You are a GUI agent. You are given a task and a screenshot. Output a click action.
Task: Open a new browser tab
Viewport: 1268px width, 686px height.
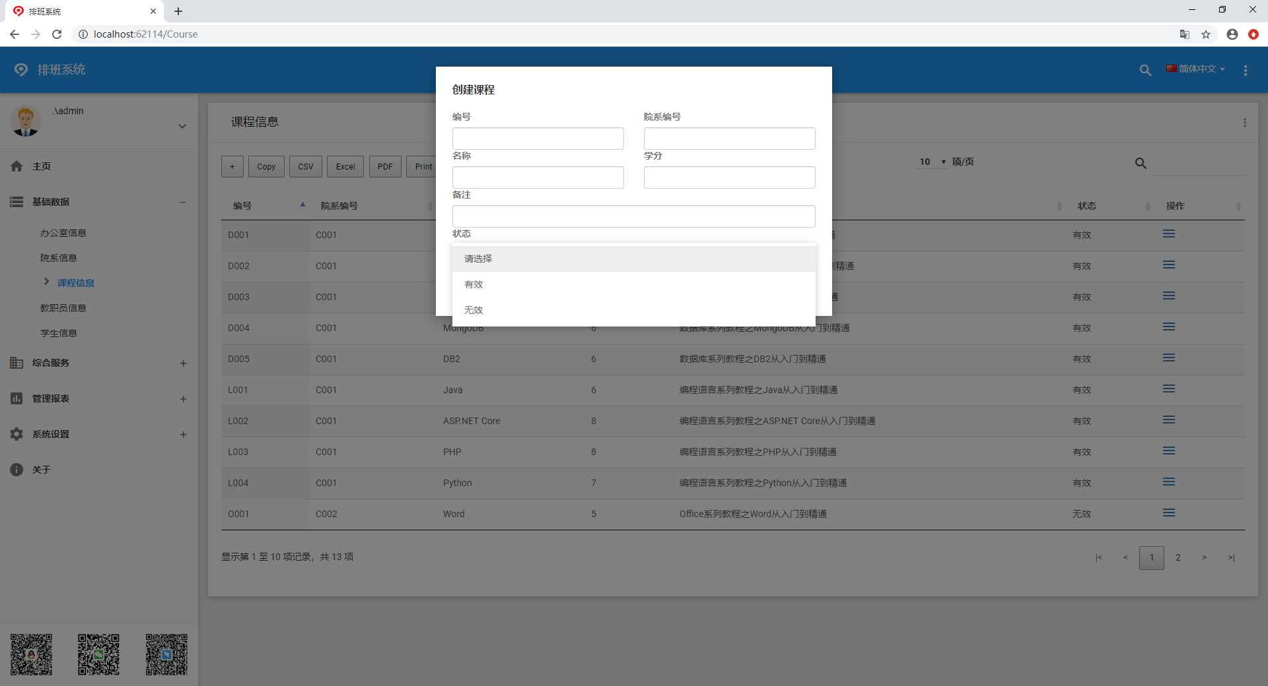(x=178, y=11)
